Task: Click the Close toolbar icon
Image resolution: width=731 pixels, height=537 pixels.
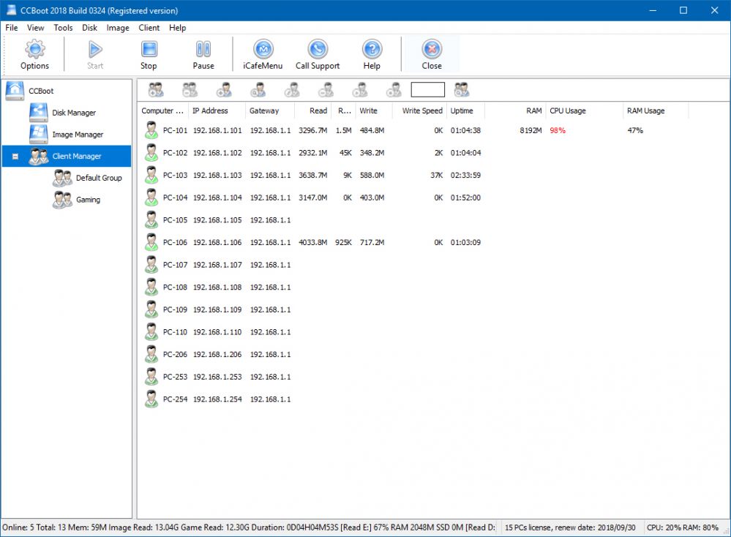Action: point(431,53)
